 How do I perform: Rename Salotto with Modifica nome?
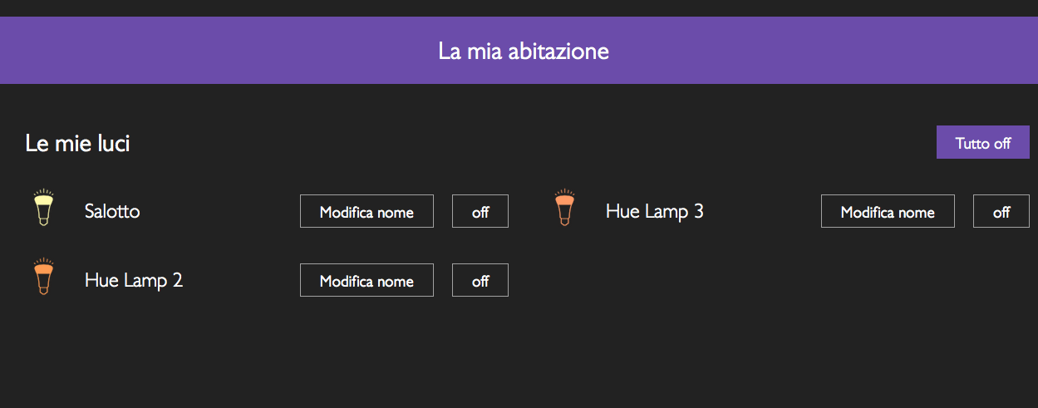coord(366,212)
